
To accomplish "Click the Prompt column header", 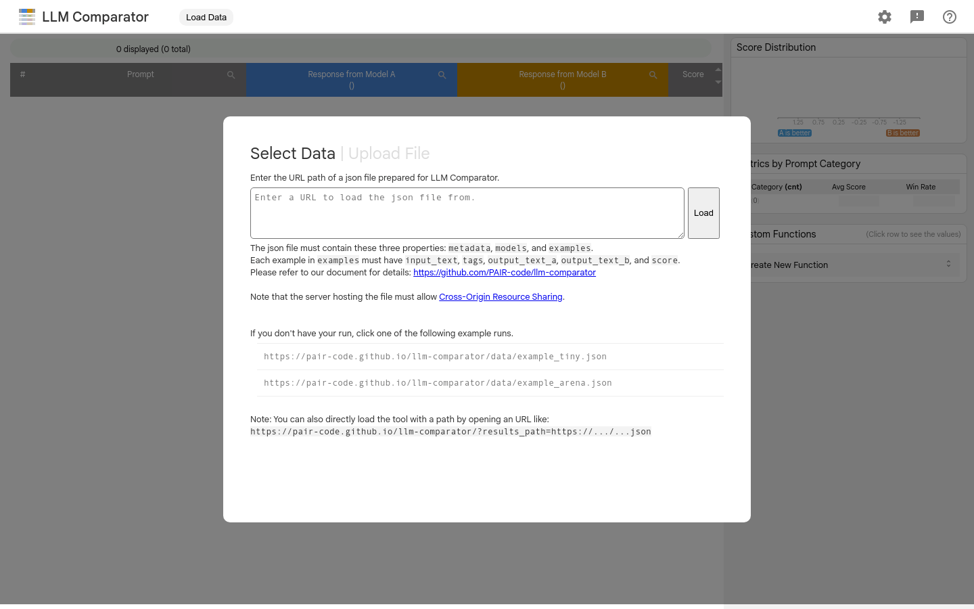I will (141, 74).
